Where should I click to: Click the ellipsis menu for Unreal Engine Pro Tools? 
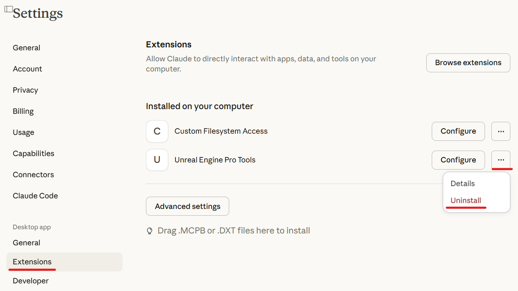[501, 160]
